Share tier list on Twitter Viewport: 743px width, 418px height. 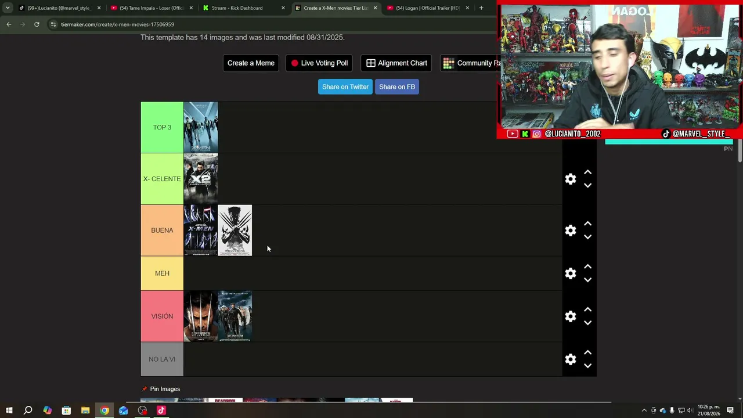(x=345, y=87)
